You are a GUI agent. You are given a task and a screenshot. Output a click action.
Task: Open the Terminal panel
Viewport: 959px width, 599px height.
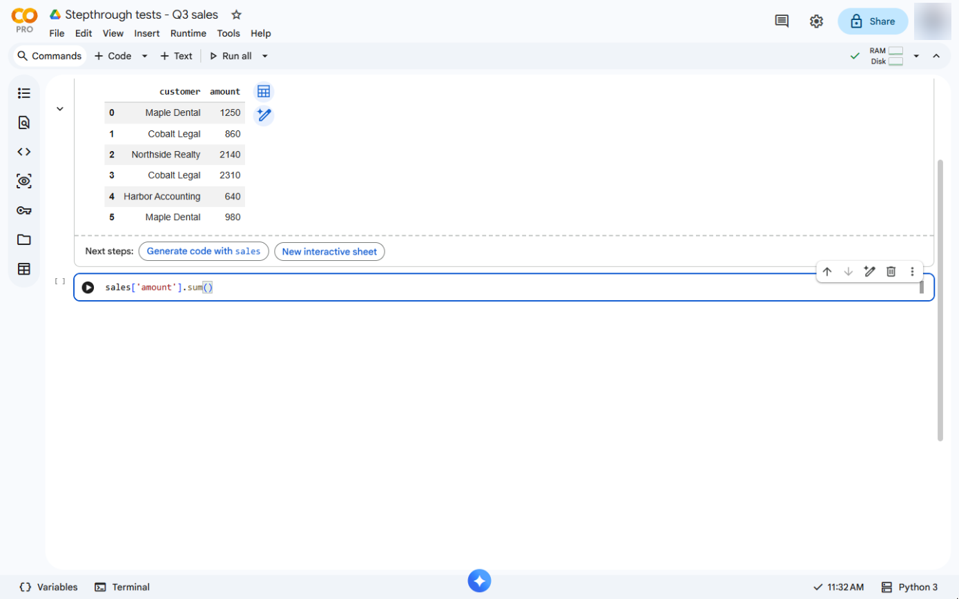[x=122, y=587]
